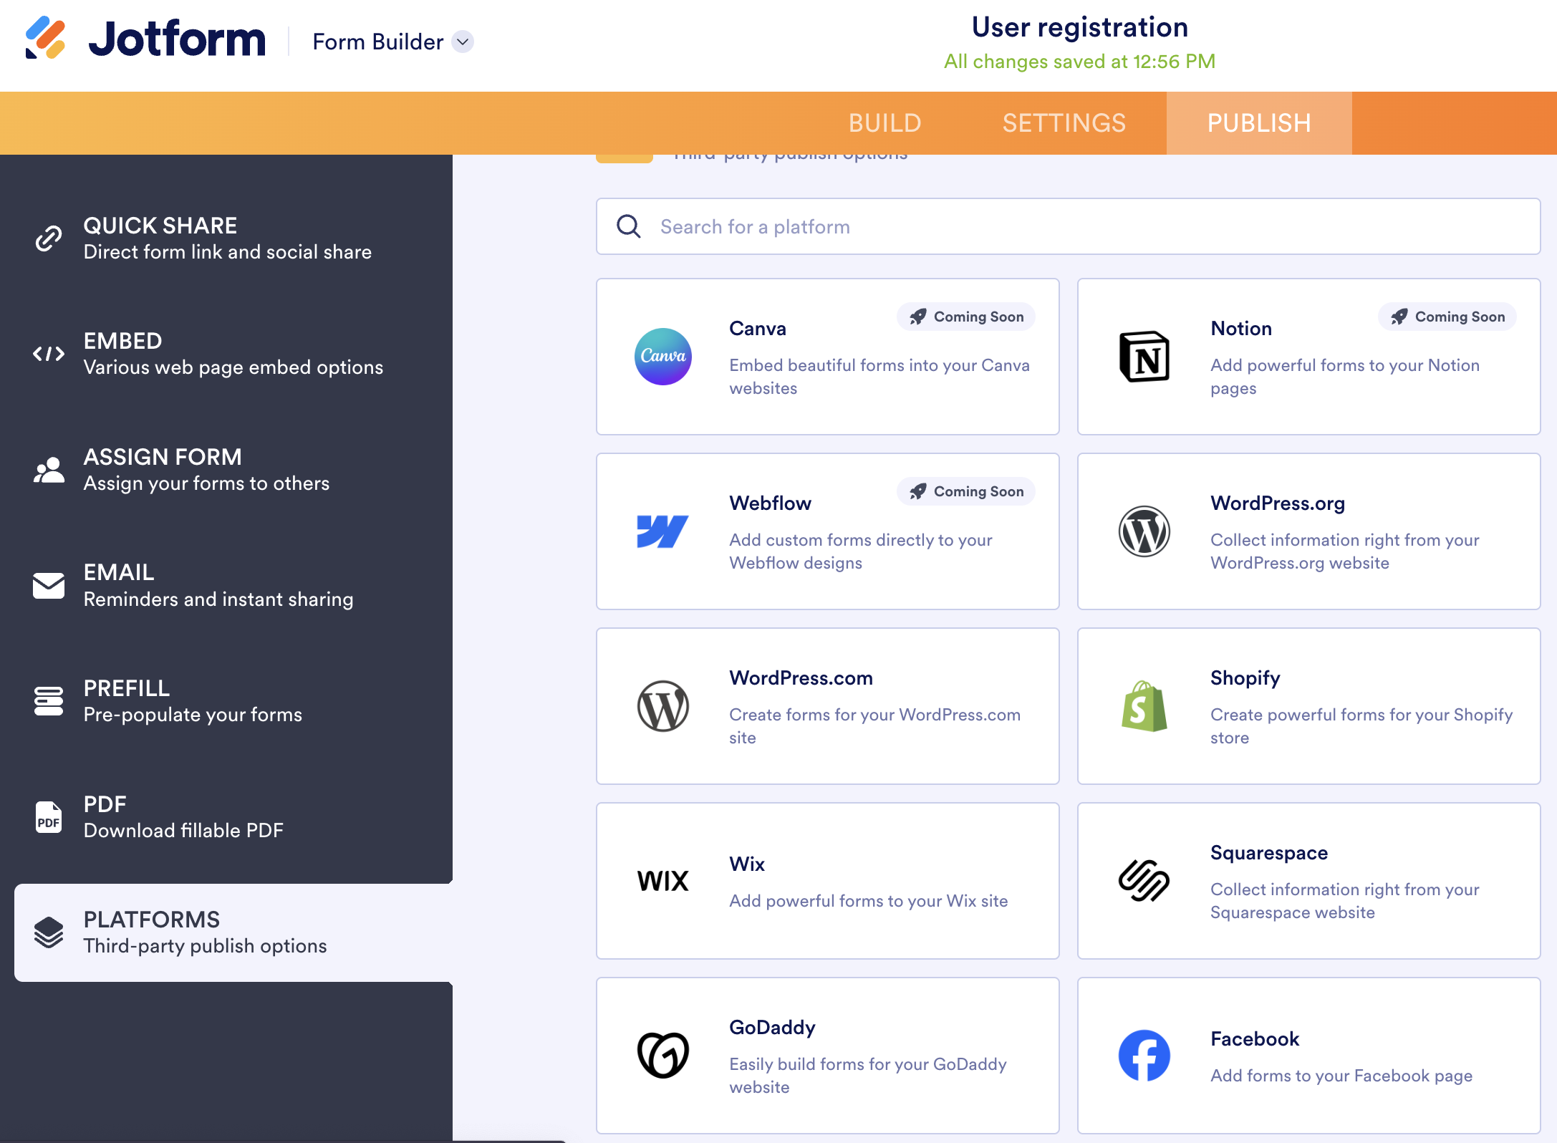Open the Facebook platform title
The height and width of the screenshot is (1143, 1557).
(x=1255, y=1039)
